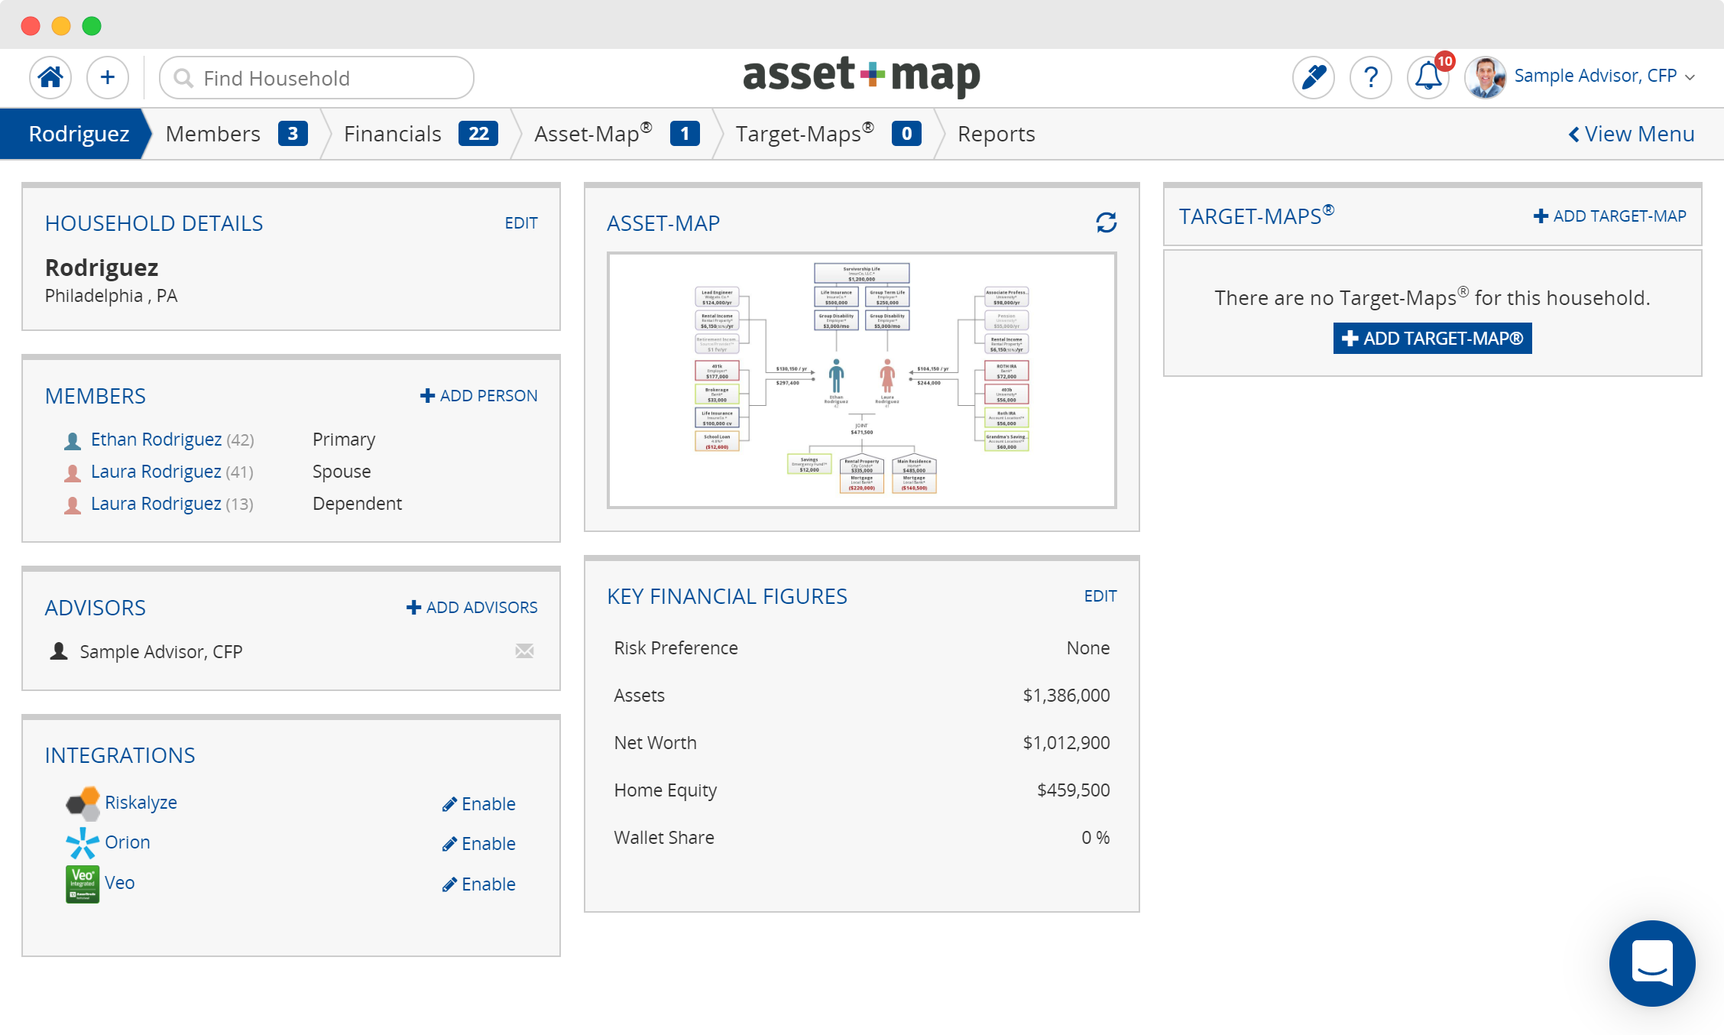Open the pen annotation tool icon
1724x1035 pixels.
1314,77
